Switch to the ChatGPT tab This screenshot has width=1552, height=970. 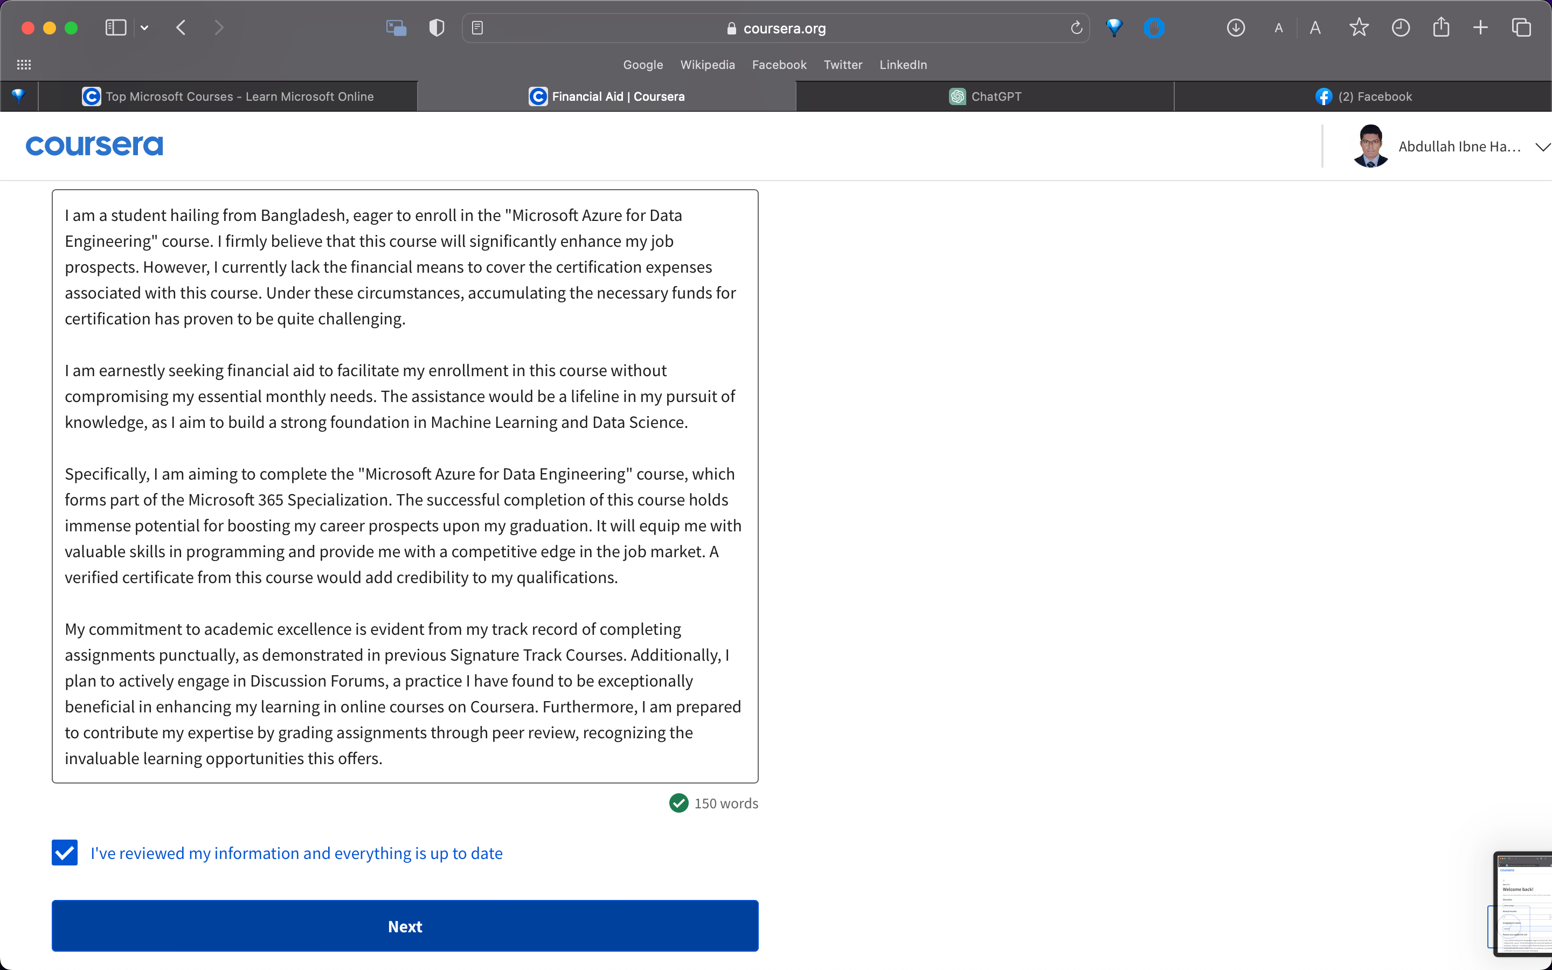[x=986, y=96]
